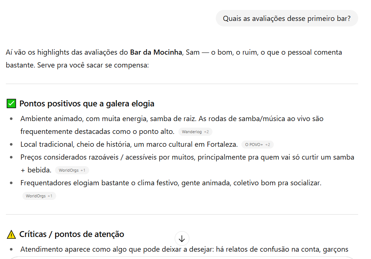The image size is (371, 259).
Task: Open the O POVO+ source citation chip
Action: coord(257,145)
